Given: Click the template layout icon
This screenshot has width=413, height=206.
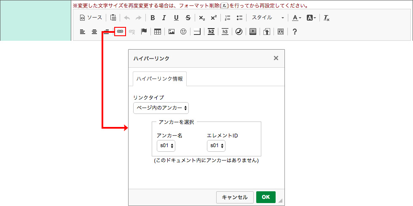Looking at the screenshot, I should point(281,32).
